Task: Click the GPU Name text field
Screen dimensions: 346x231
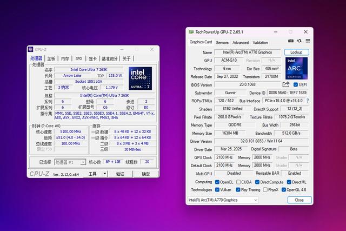Action: [248, 52]
